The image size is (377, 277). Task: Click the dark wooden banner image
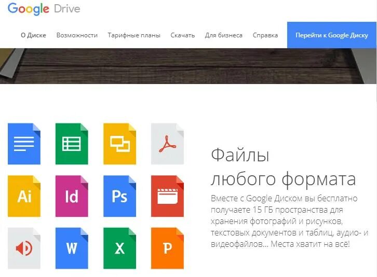point(188,66)
